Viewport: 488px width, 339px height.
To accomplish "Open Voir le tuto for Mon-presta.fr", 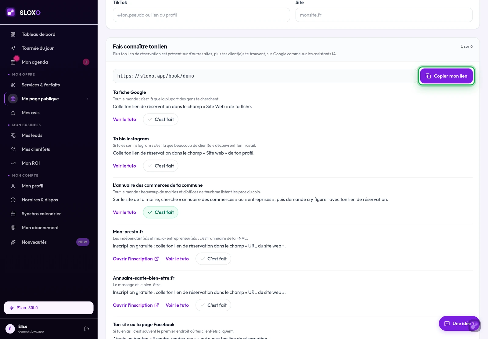I will click(177, 259).
